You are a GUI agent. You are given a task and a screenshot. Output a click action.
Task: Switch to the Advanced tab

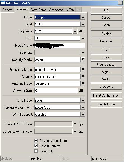tap(57, 10)
